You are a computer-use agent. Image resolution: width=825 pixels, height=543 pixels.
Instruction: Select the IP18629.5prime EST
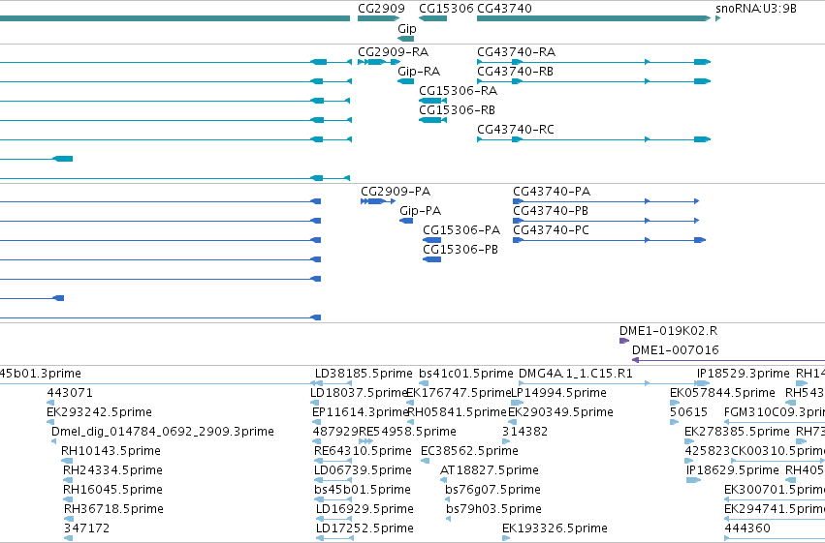point(732,470)
